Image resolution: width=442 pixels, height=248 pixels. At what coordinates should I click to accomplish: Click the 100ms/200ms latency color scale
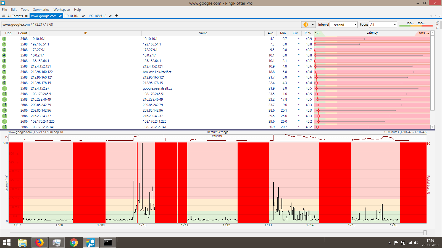(416, 25)
